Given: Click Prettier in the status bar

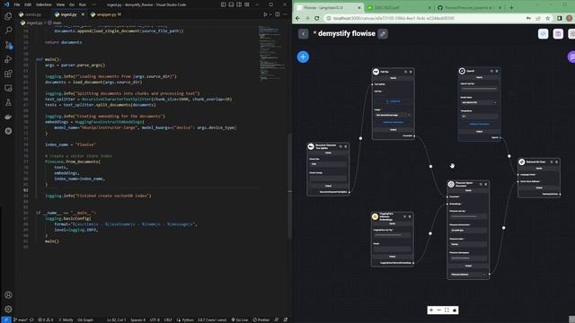Looking at the screenshot, I should [261, 319].
